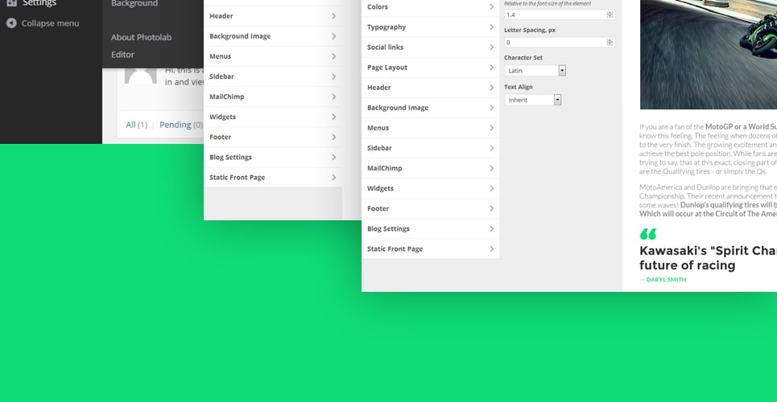Open Page Layout section
This screenshot has width=777, height=402.
pyautogui.click(x=430, y=68)
